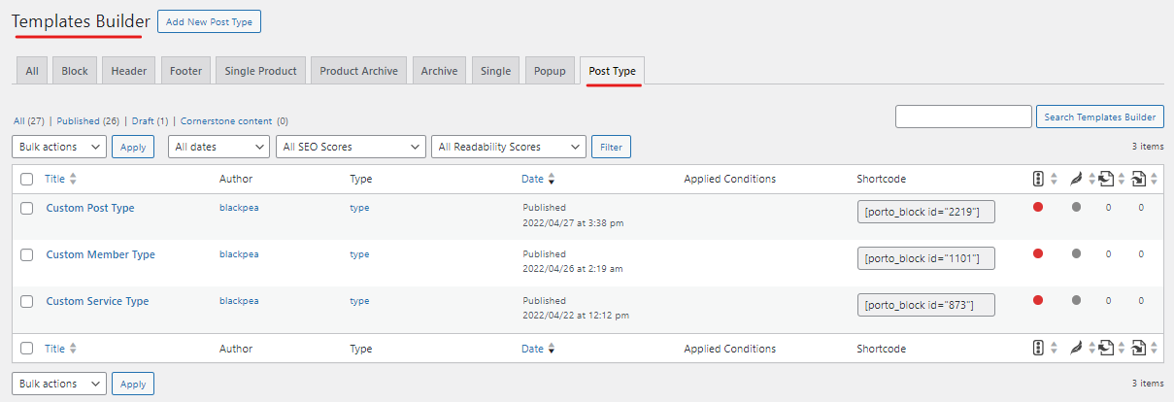Click the Search Templates Builder button
This screenshot has width=1174, height=402.
tap(1099, 117)
